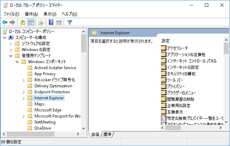Expand the Internet Explorer tree node
Image resolution: width=230 pixels, height=146 pixels.
pyautogui.click(x=24, y=98)
